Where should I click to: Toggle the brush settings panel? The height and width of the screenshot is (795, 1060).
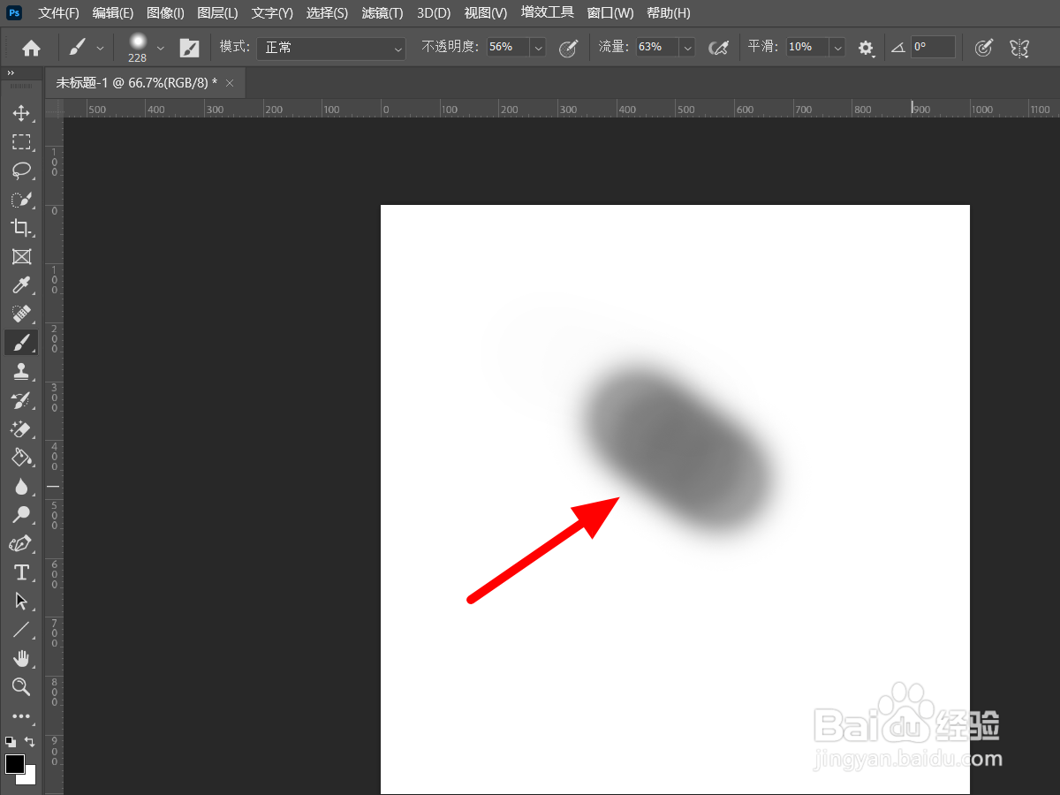point(189,48)
